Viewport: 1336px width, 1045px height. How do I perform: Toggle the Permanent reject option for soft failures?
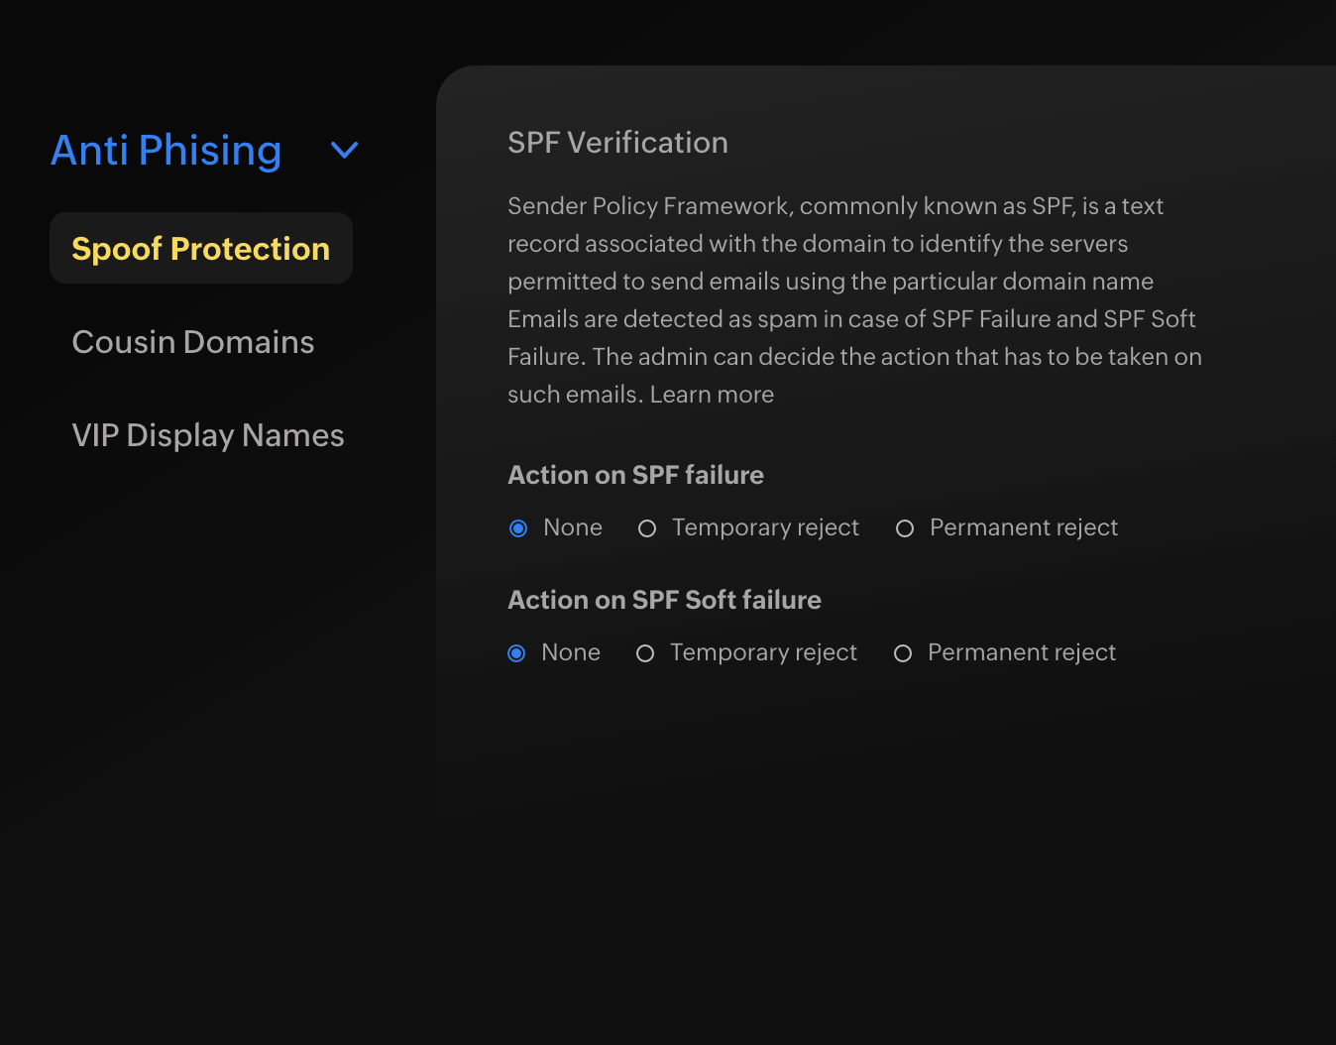(902, 652)
